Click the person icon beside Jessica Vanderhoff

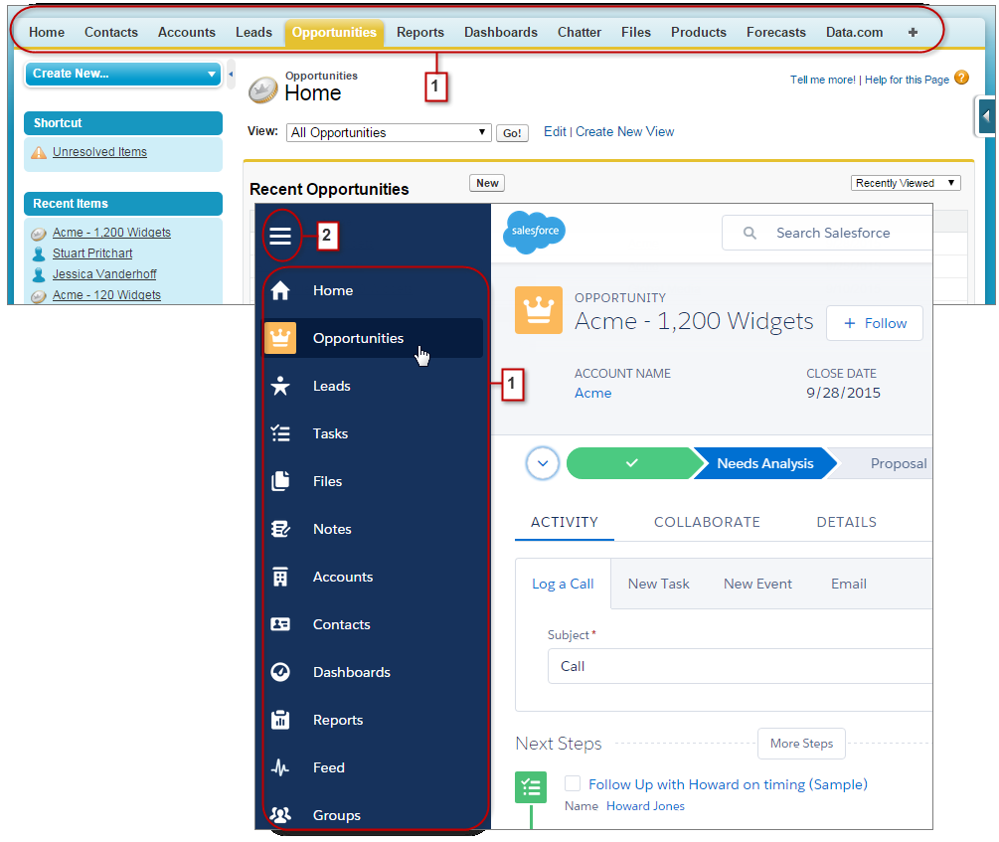[x=39, y=274]
